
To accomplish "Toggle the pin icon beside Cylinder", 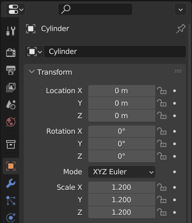I will coord(181,28).
